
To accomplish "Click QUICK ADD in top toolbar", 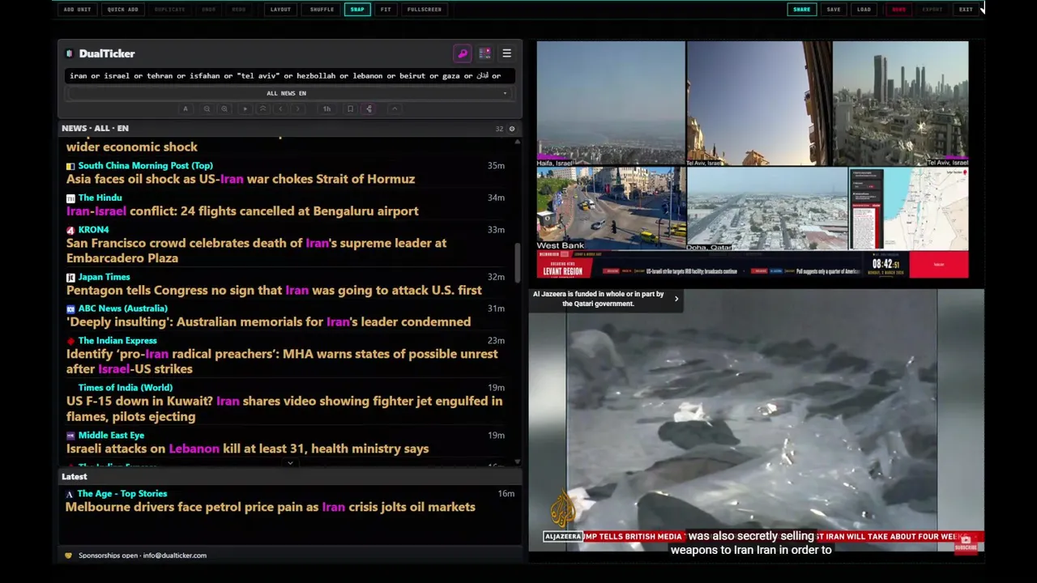I will [x=122, y=10].
